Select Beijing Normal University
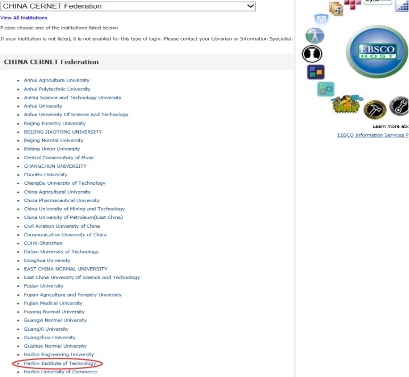409x377 pixels. point(53,140)
